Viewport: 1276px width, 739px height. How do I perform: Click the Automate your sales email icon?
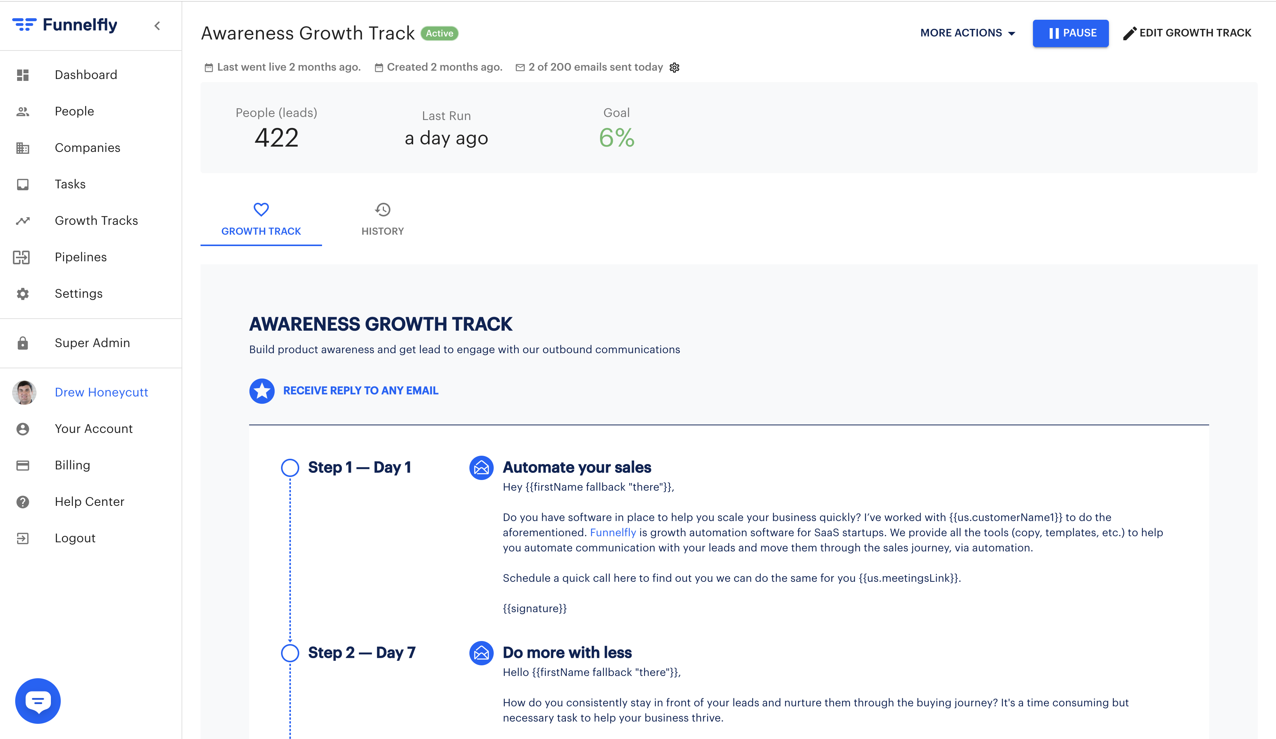(481, 468)
